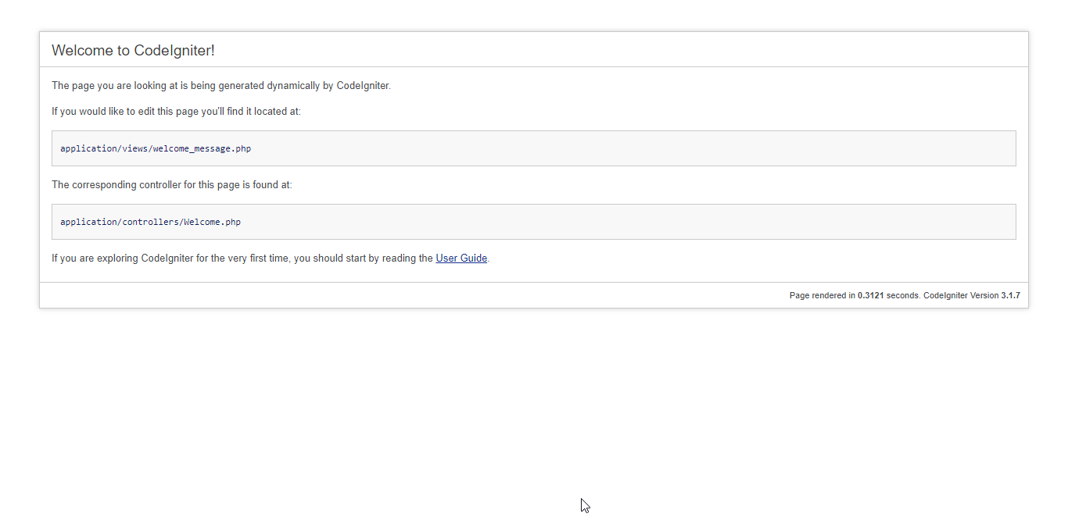Select the application/controllers/Welcome.php code path

150,222
